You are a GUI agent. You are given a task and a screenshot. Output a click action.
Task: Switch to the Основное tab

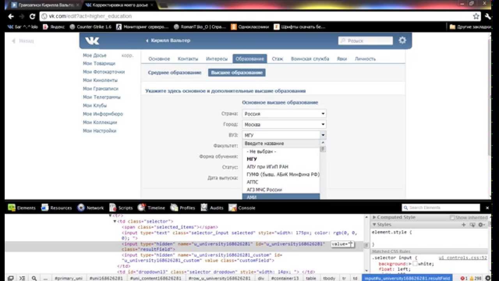(x=159, y=59)
